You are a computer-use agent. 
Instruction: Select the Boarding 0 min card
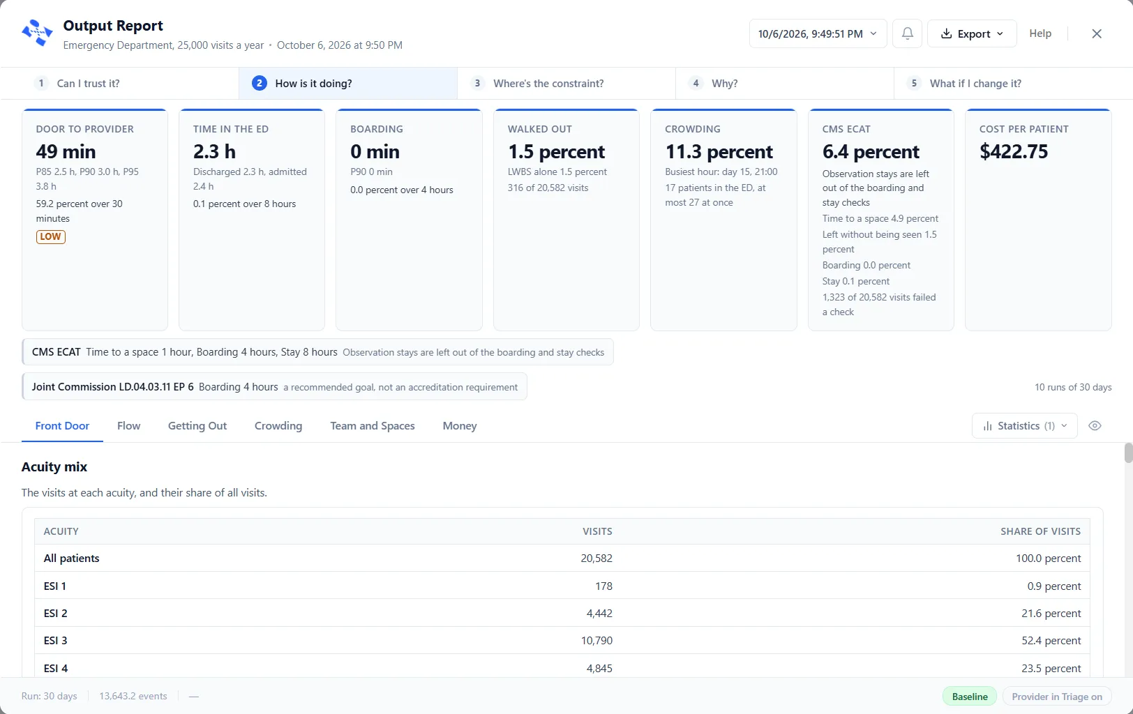pyautogui.click(x=409, y=220)
